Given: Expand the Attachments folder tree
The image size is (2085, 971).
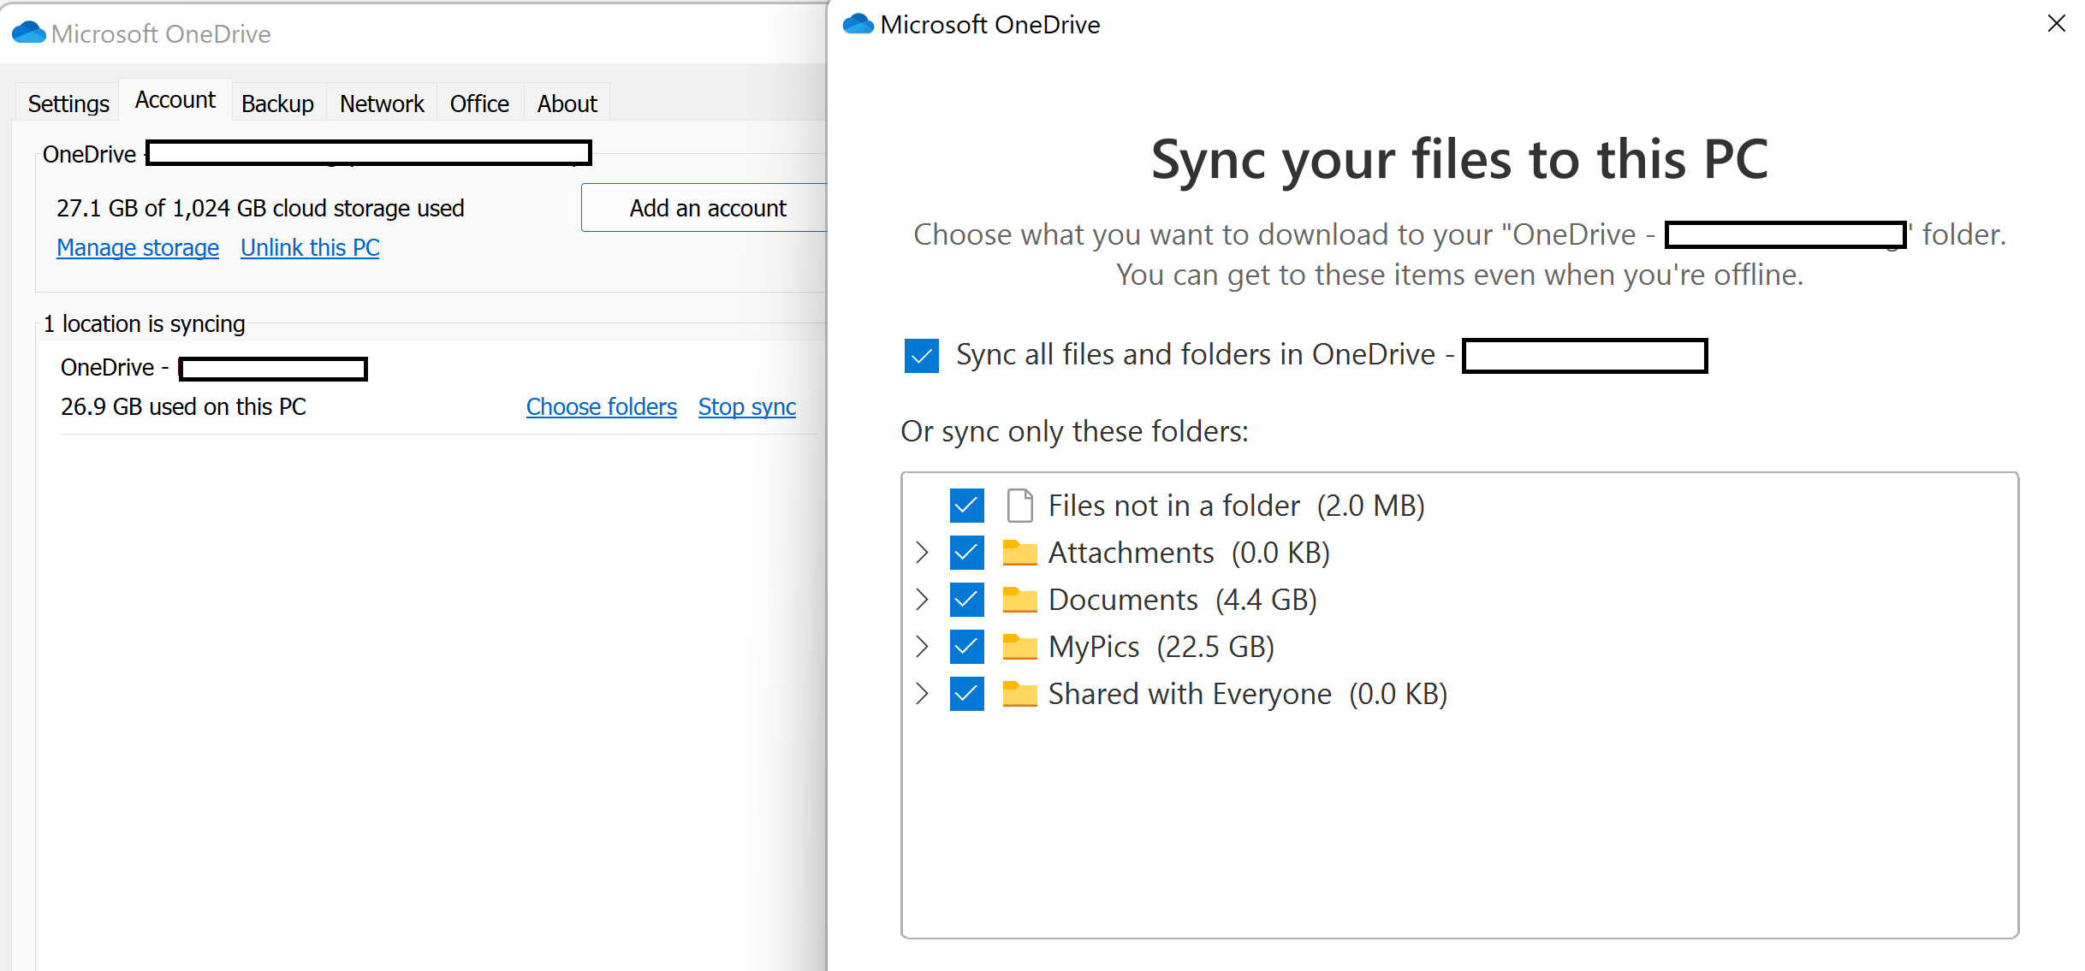Looking at the screenshot, I should pyautogui.click(x=921, y=552).
